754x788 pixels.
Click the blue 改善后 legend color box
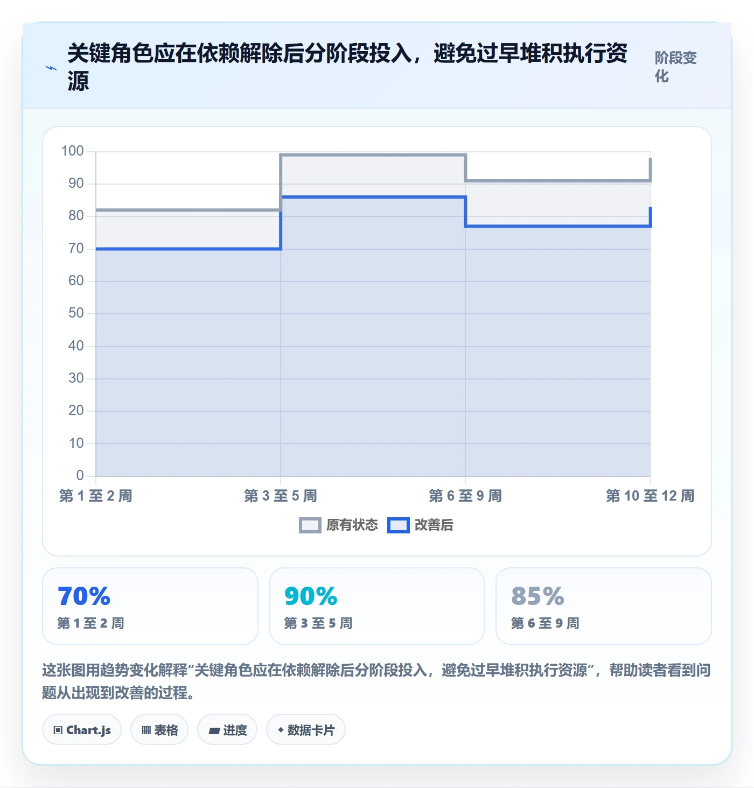pos(399,525)
